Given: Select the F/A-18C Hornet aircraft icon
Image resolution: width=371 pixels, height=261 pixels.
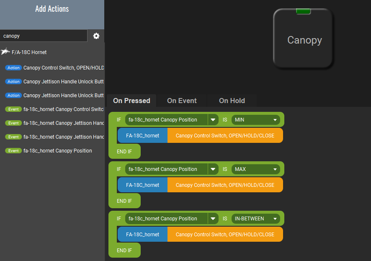Looking at the screenshot, I should 5,52.
